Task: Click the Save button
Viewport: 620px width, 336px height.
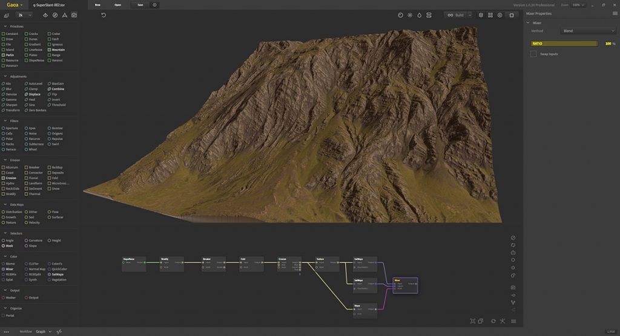Action: pyautogui.click(x=140, y=5)
